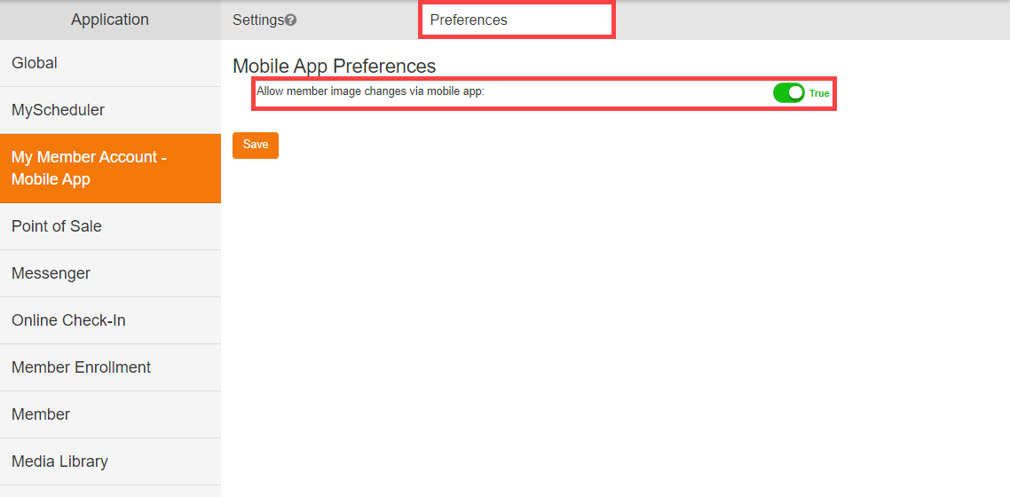The width and height of the screenshot is (1010, 497).
Task: Open the Member application item
Action: (110, 414)
